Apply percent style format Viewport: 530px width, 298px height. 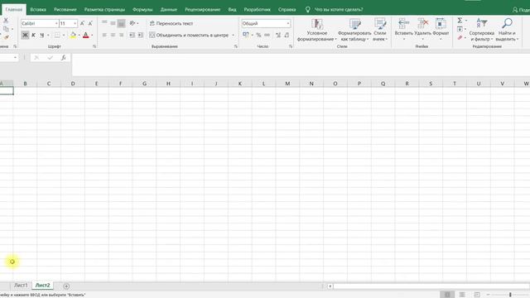point(258,35)
